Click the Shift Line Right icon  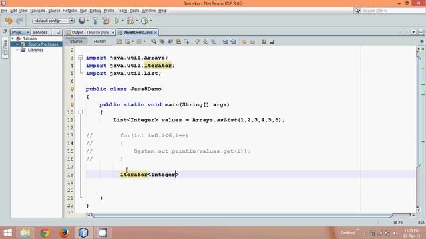(x=233, y=41)
